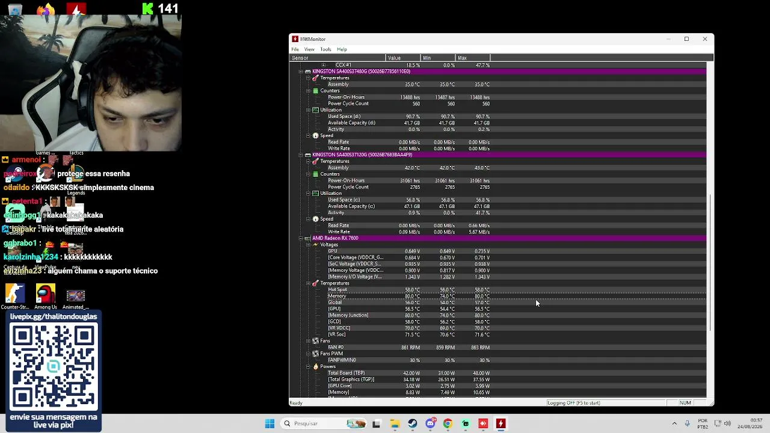Click the thermometer icon under KINGSTON SA400S37120G

click(315, 161)
